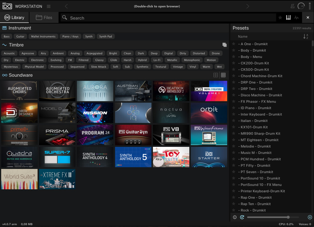Viewport: 314px width, 227px height.
Task: Select the Chord Machine-Drum Kit preset
Action: [x=261, y=76]
